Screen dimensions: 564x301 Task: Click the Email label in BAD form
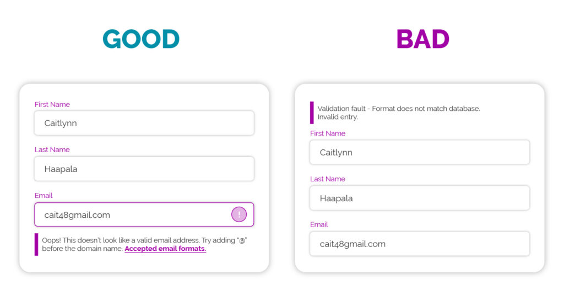(x=319, y=224)
